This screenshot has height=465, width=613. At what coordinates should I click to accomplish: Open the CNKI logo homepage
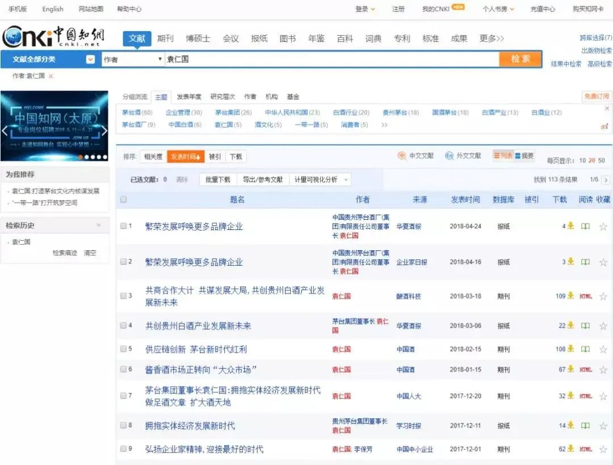pyautogui.click(x=53, y=37)
